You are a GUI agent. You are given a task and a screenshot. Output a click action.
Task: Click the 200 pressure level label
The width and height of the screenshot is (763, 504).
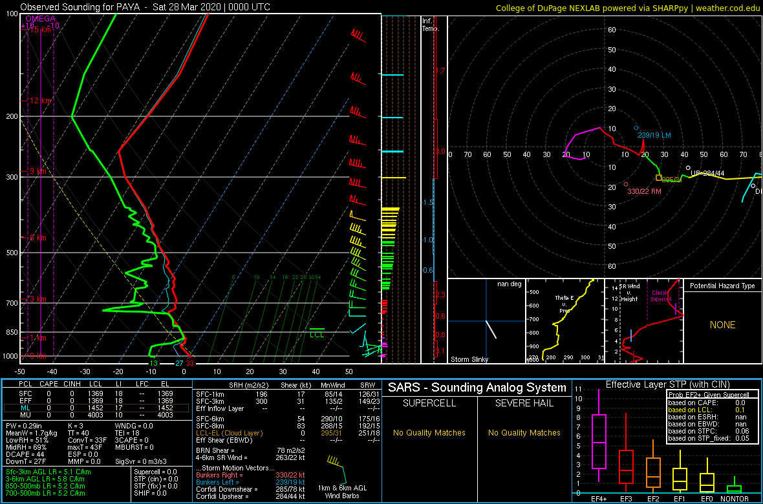click(x=12, y=117)
